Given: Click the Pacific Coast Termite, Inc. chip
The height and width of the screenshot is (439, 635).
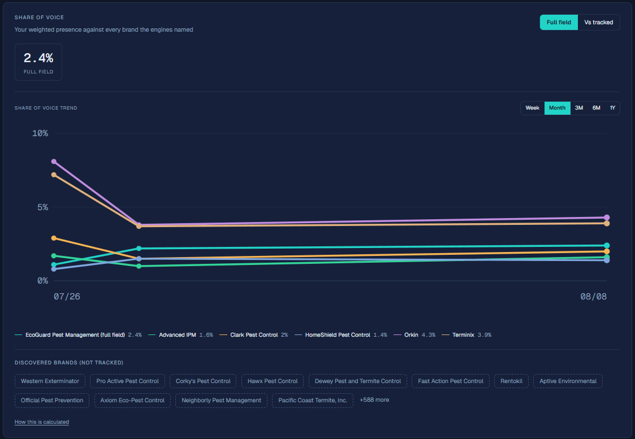Looking at the screenshot, I should pos(313,400).
